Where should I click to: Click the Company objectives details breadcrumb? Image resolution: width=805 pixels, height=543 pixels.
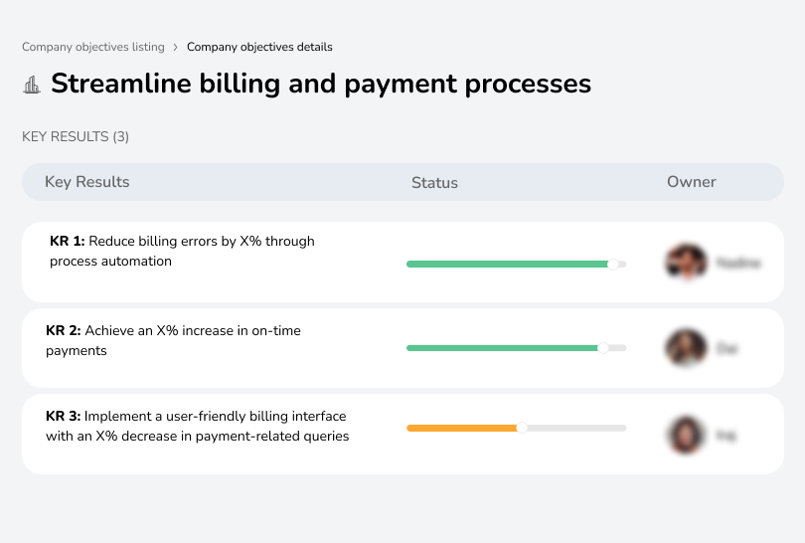pos(259,47)
